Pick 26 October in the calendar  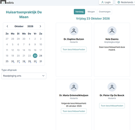pos(13,61)
